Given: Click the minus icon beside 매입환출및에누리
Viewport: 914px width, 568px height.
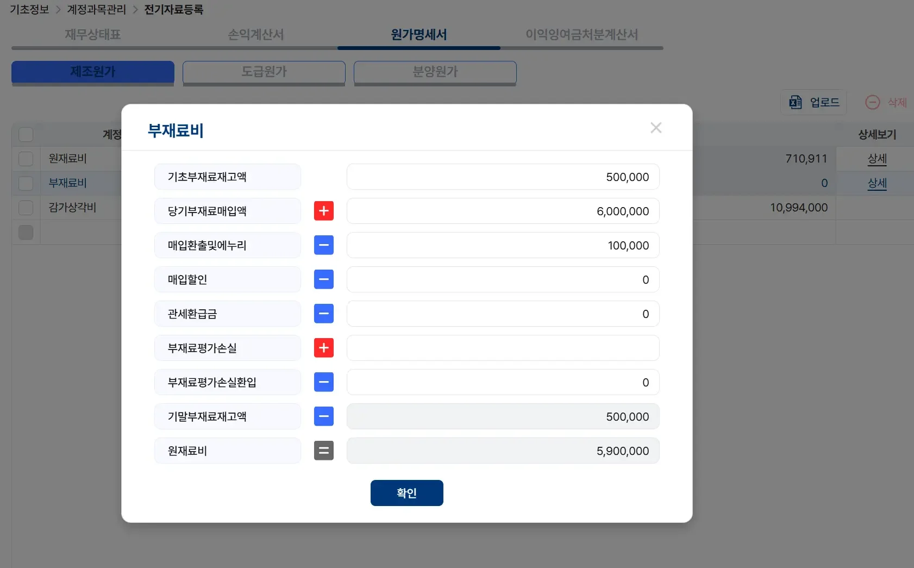Looking at the screenshot, I should [323, 245].
